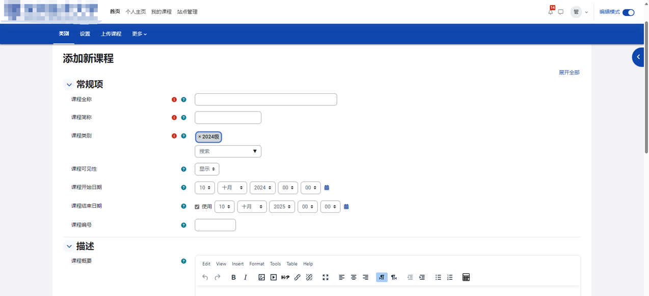Click the H5P insert icon

tap(285, 277)
